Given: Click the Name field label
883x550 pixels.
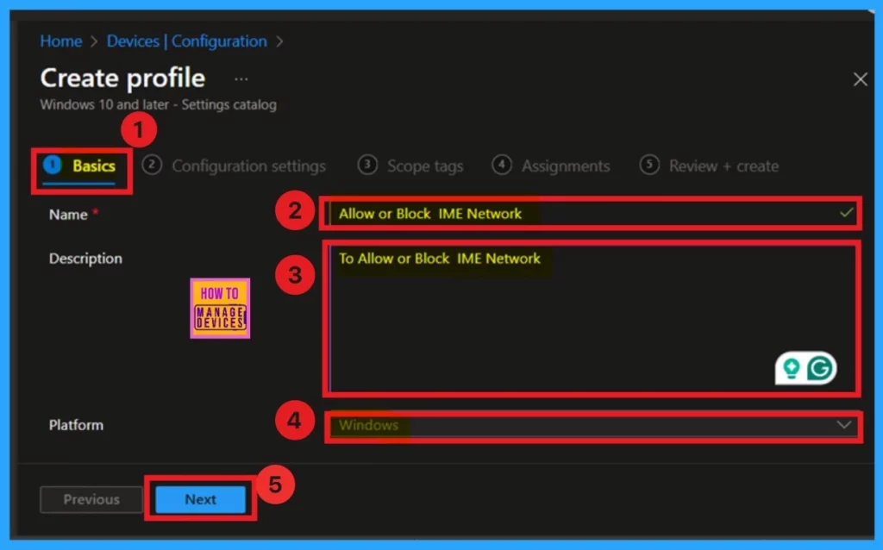Looking at the screenshot, I should [x=68, y=215].
